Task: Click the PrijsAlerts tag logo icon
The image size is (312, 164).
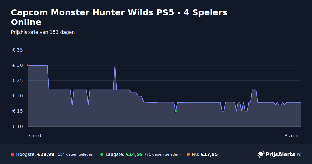Action: pyautogui.click(x=261, y=154)
